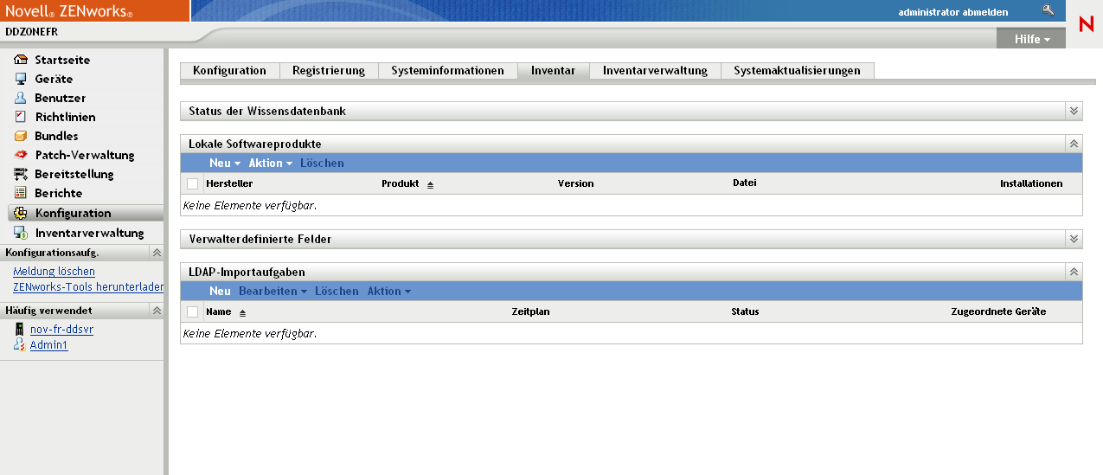Click the Bereitstellung icon

(21, 174)
